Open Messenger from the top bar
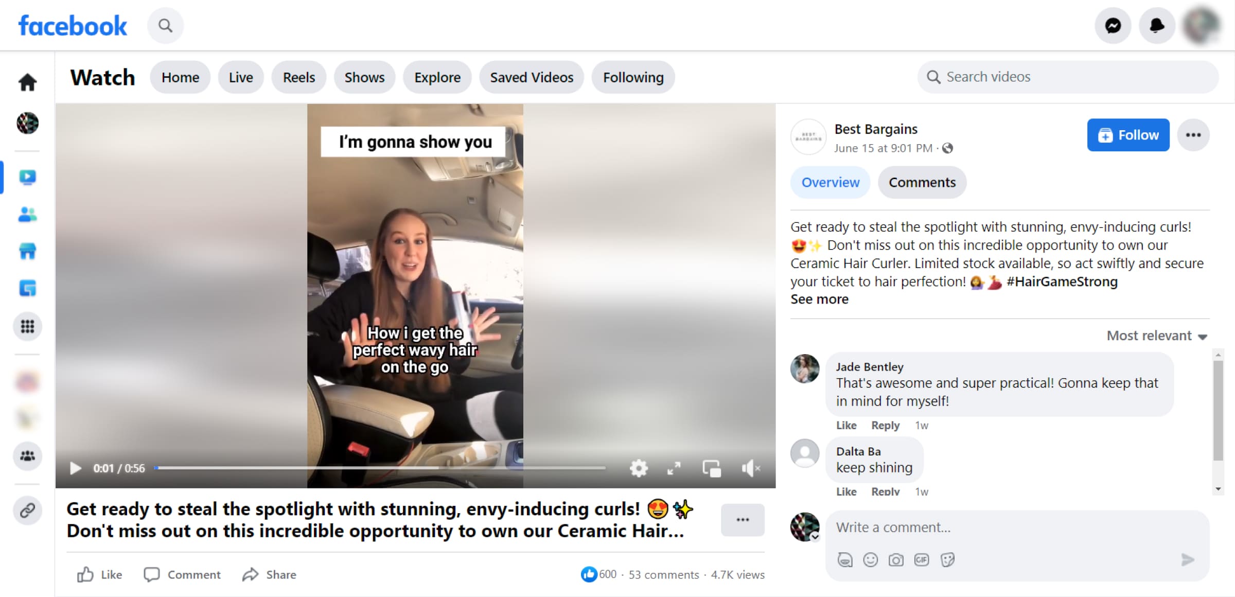Image resolution: width=1235 pixels, height=597 pixels. 1113,26
